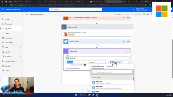Click the taskbar Search box
This screenshot has width=173, height=97.
click(x=83, y=95)
